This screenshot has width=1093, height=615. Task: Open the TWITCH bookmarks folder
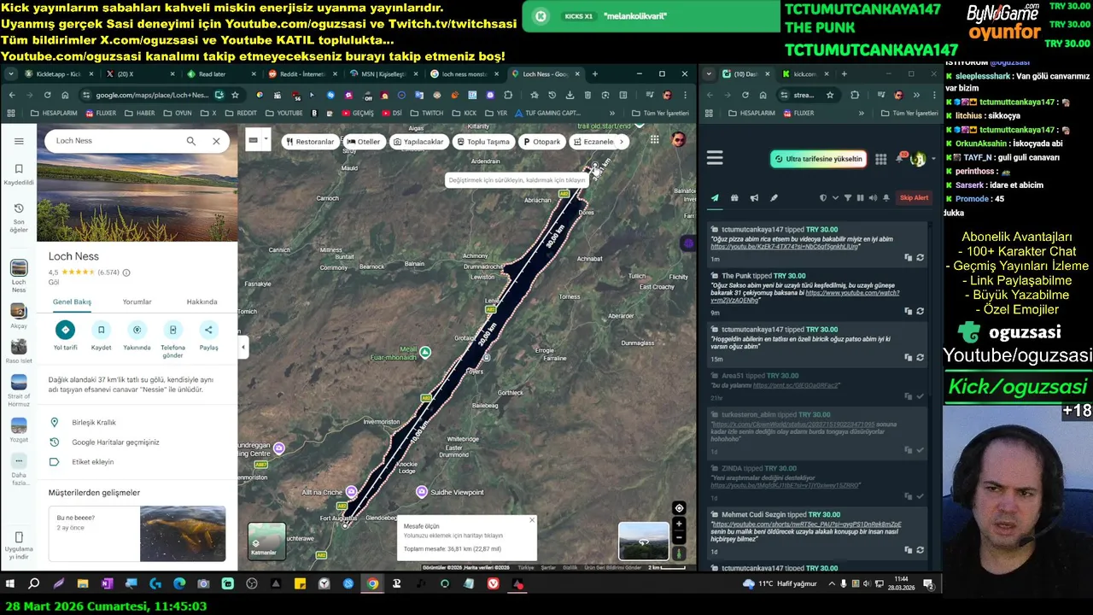(427, 113)
